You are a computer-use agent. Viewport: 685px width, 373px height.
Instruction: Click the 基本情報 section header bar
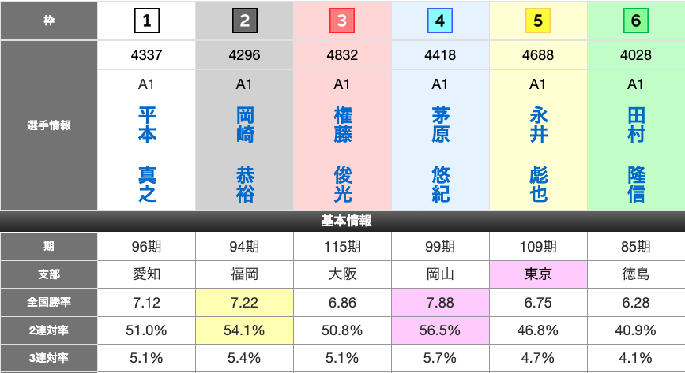[342, 222]
